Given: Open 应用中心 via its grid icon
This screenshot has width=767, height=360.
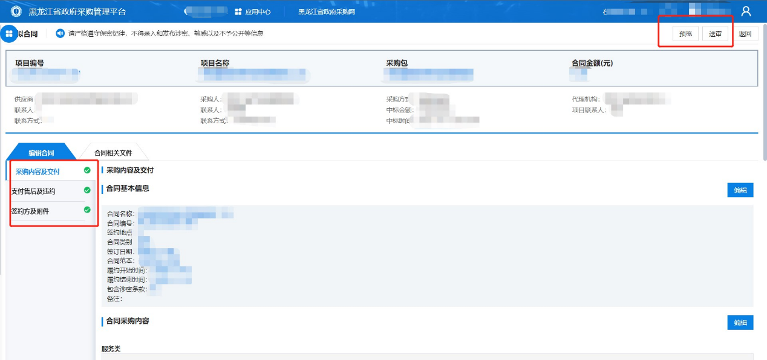Looking at the screenshot, I should coord(238,11).
